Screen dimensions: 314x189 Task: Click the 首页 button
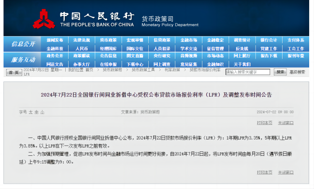[14, 73]
